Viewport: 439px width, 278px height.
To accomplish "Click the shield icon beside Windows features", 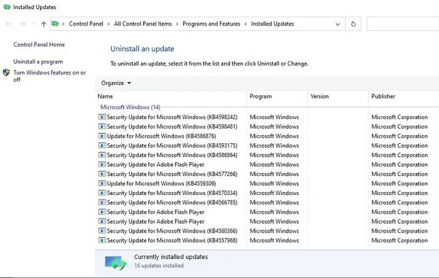I will pos(6,73).
